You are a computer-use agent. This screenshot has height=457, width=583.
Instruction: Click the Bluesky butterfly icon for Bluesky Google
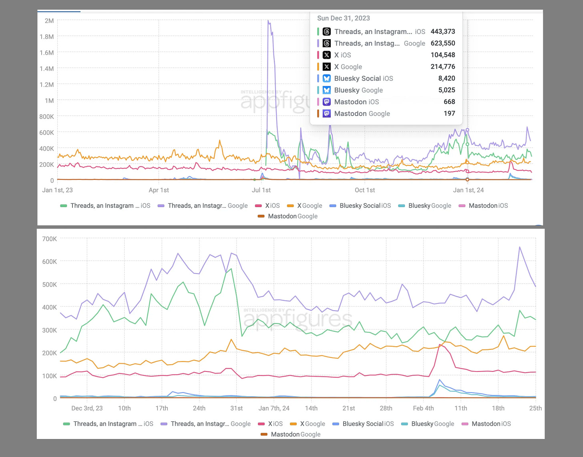tap(327, 90)
